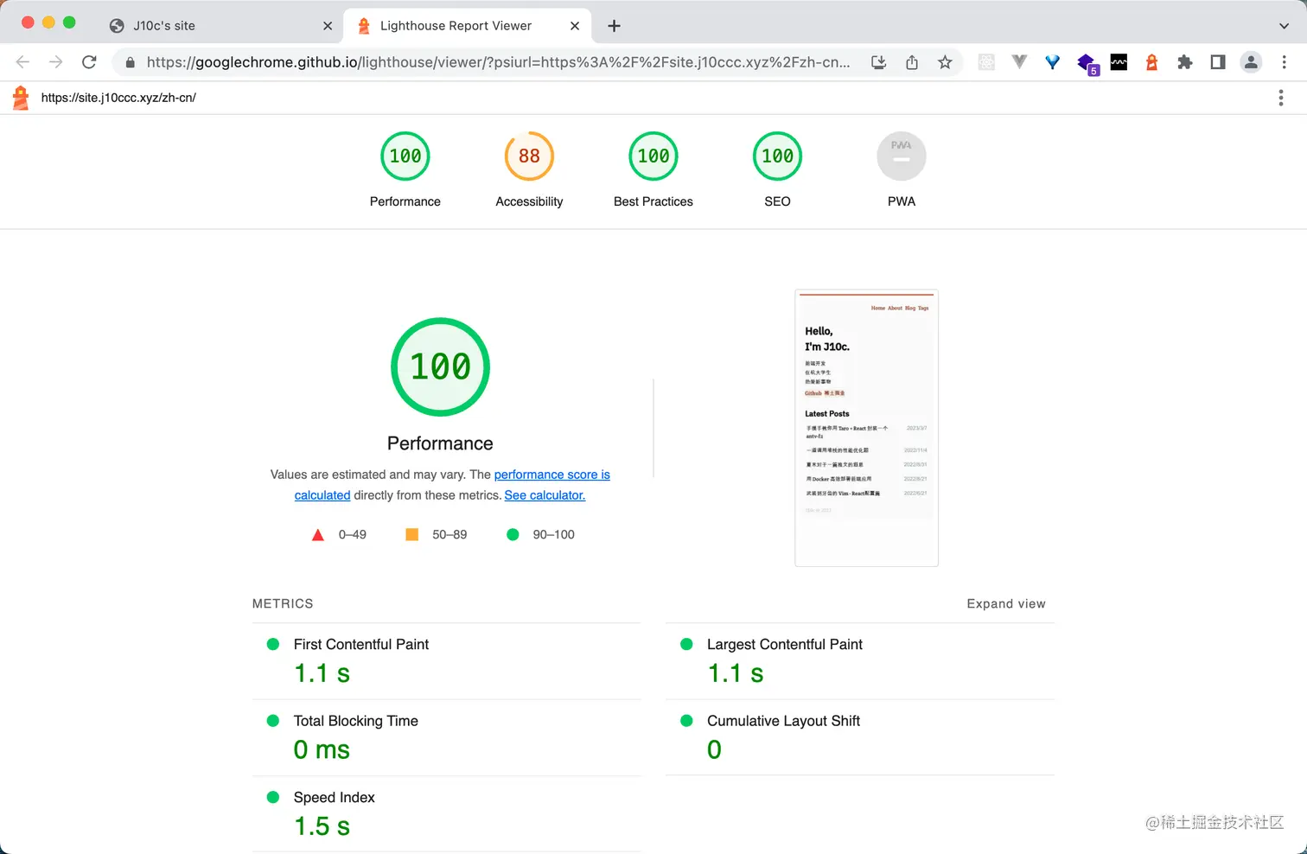Open the Extensions puzzle piece menu
The width and height of the screenshot is (1307, 854).
(x=1185, y=62)
